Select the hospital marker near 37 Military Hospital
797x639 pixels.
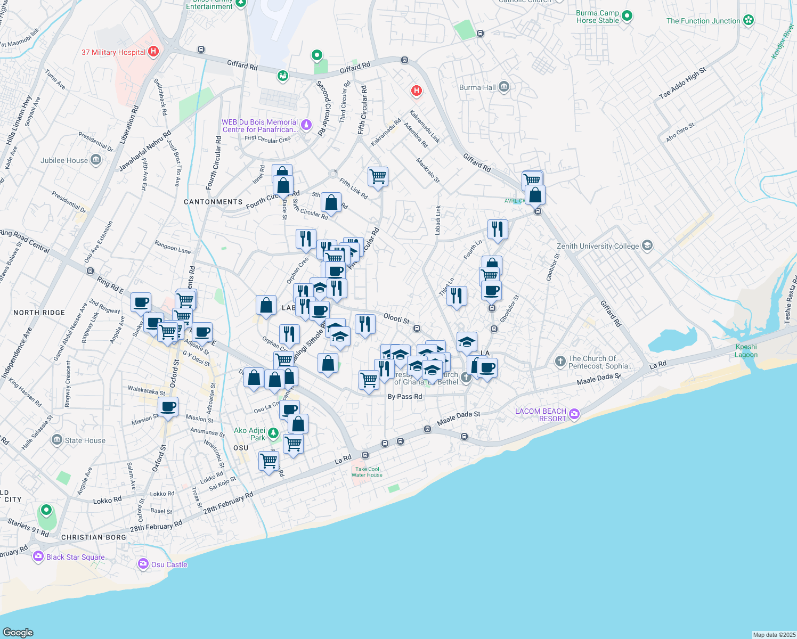click(153, 51)
